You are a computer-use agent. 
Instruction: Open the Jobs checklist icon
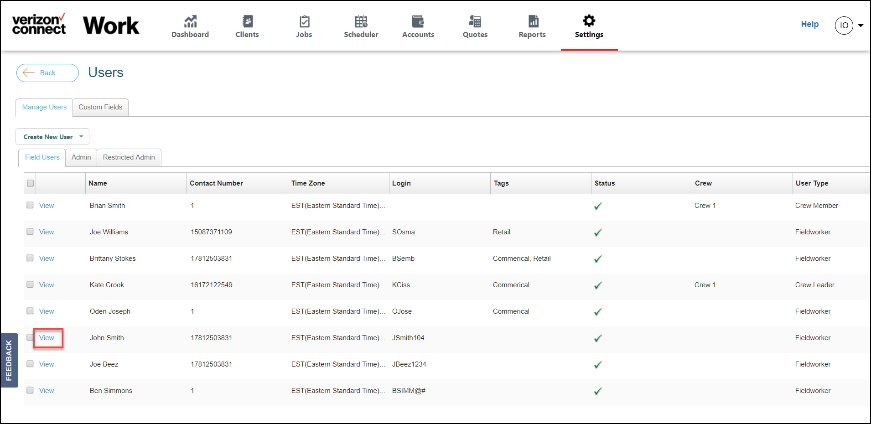pos(304,21)
